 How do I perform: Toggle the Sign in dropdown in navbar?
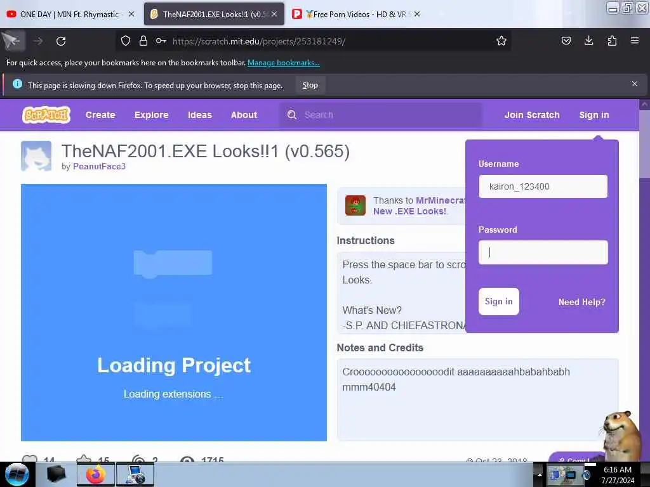click(x=594, y=115)
